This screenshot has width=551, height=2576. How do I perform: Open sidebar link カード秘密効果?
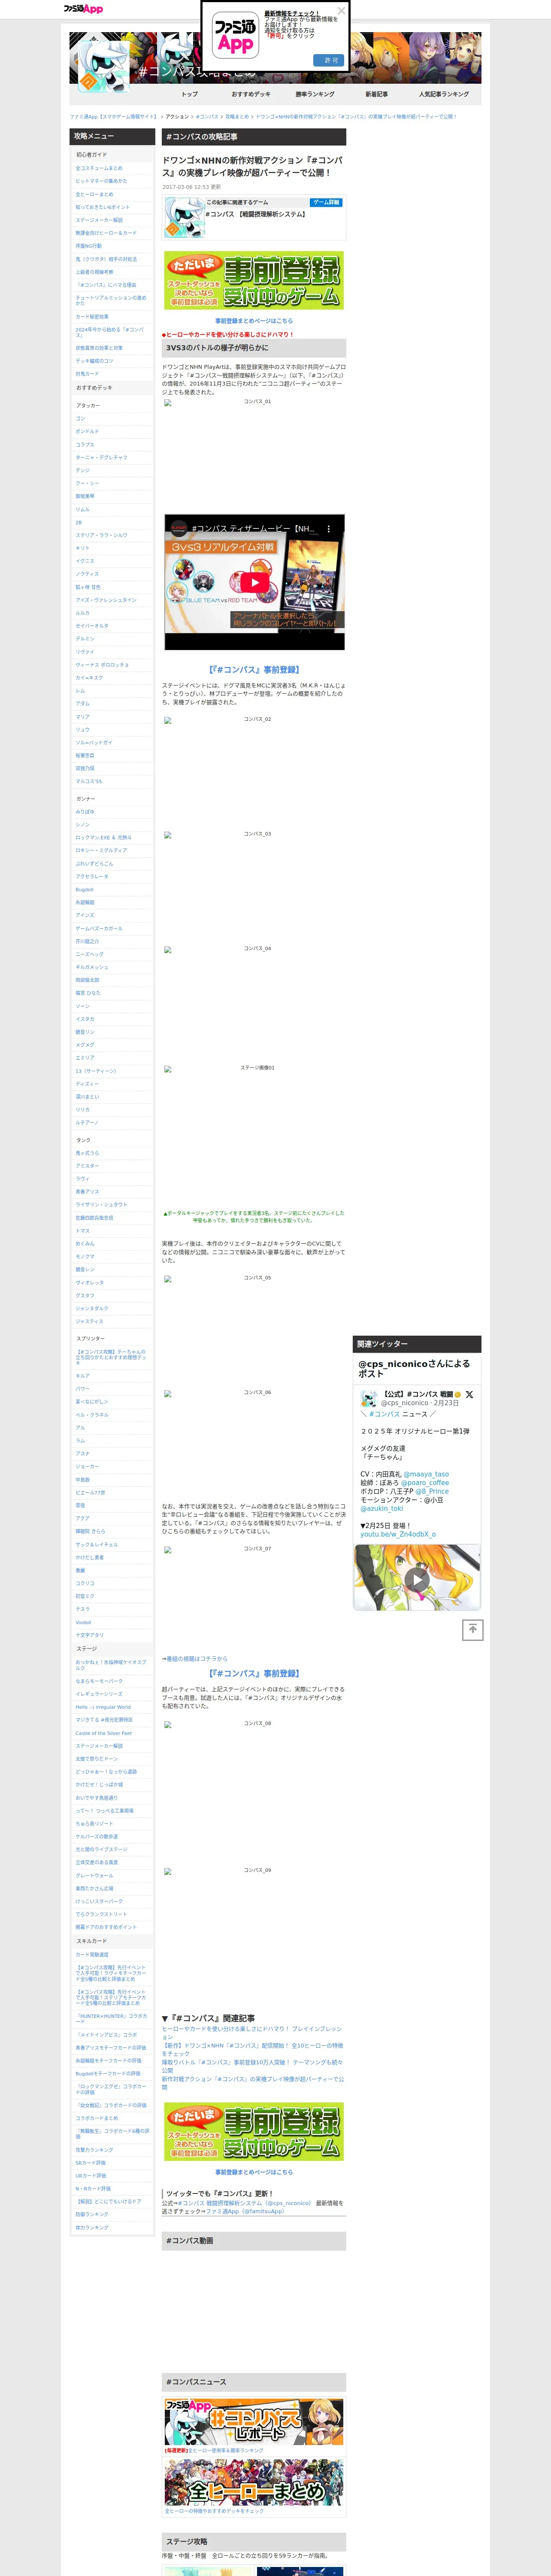click(x=92, y=316)
